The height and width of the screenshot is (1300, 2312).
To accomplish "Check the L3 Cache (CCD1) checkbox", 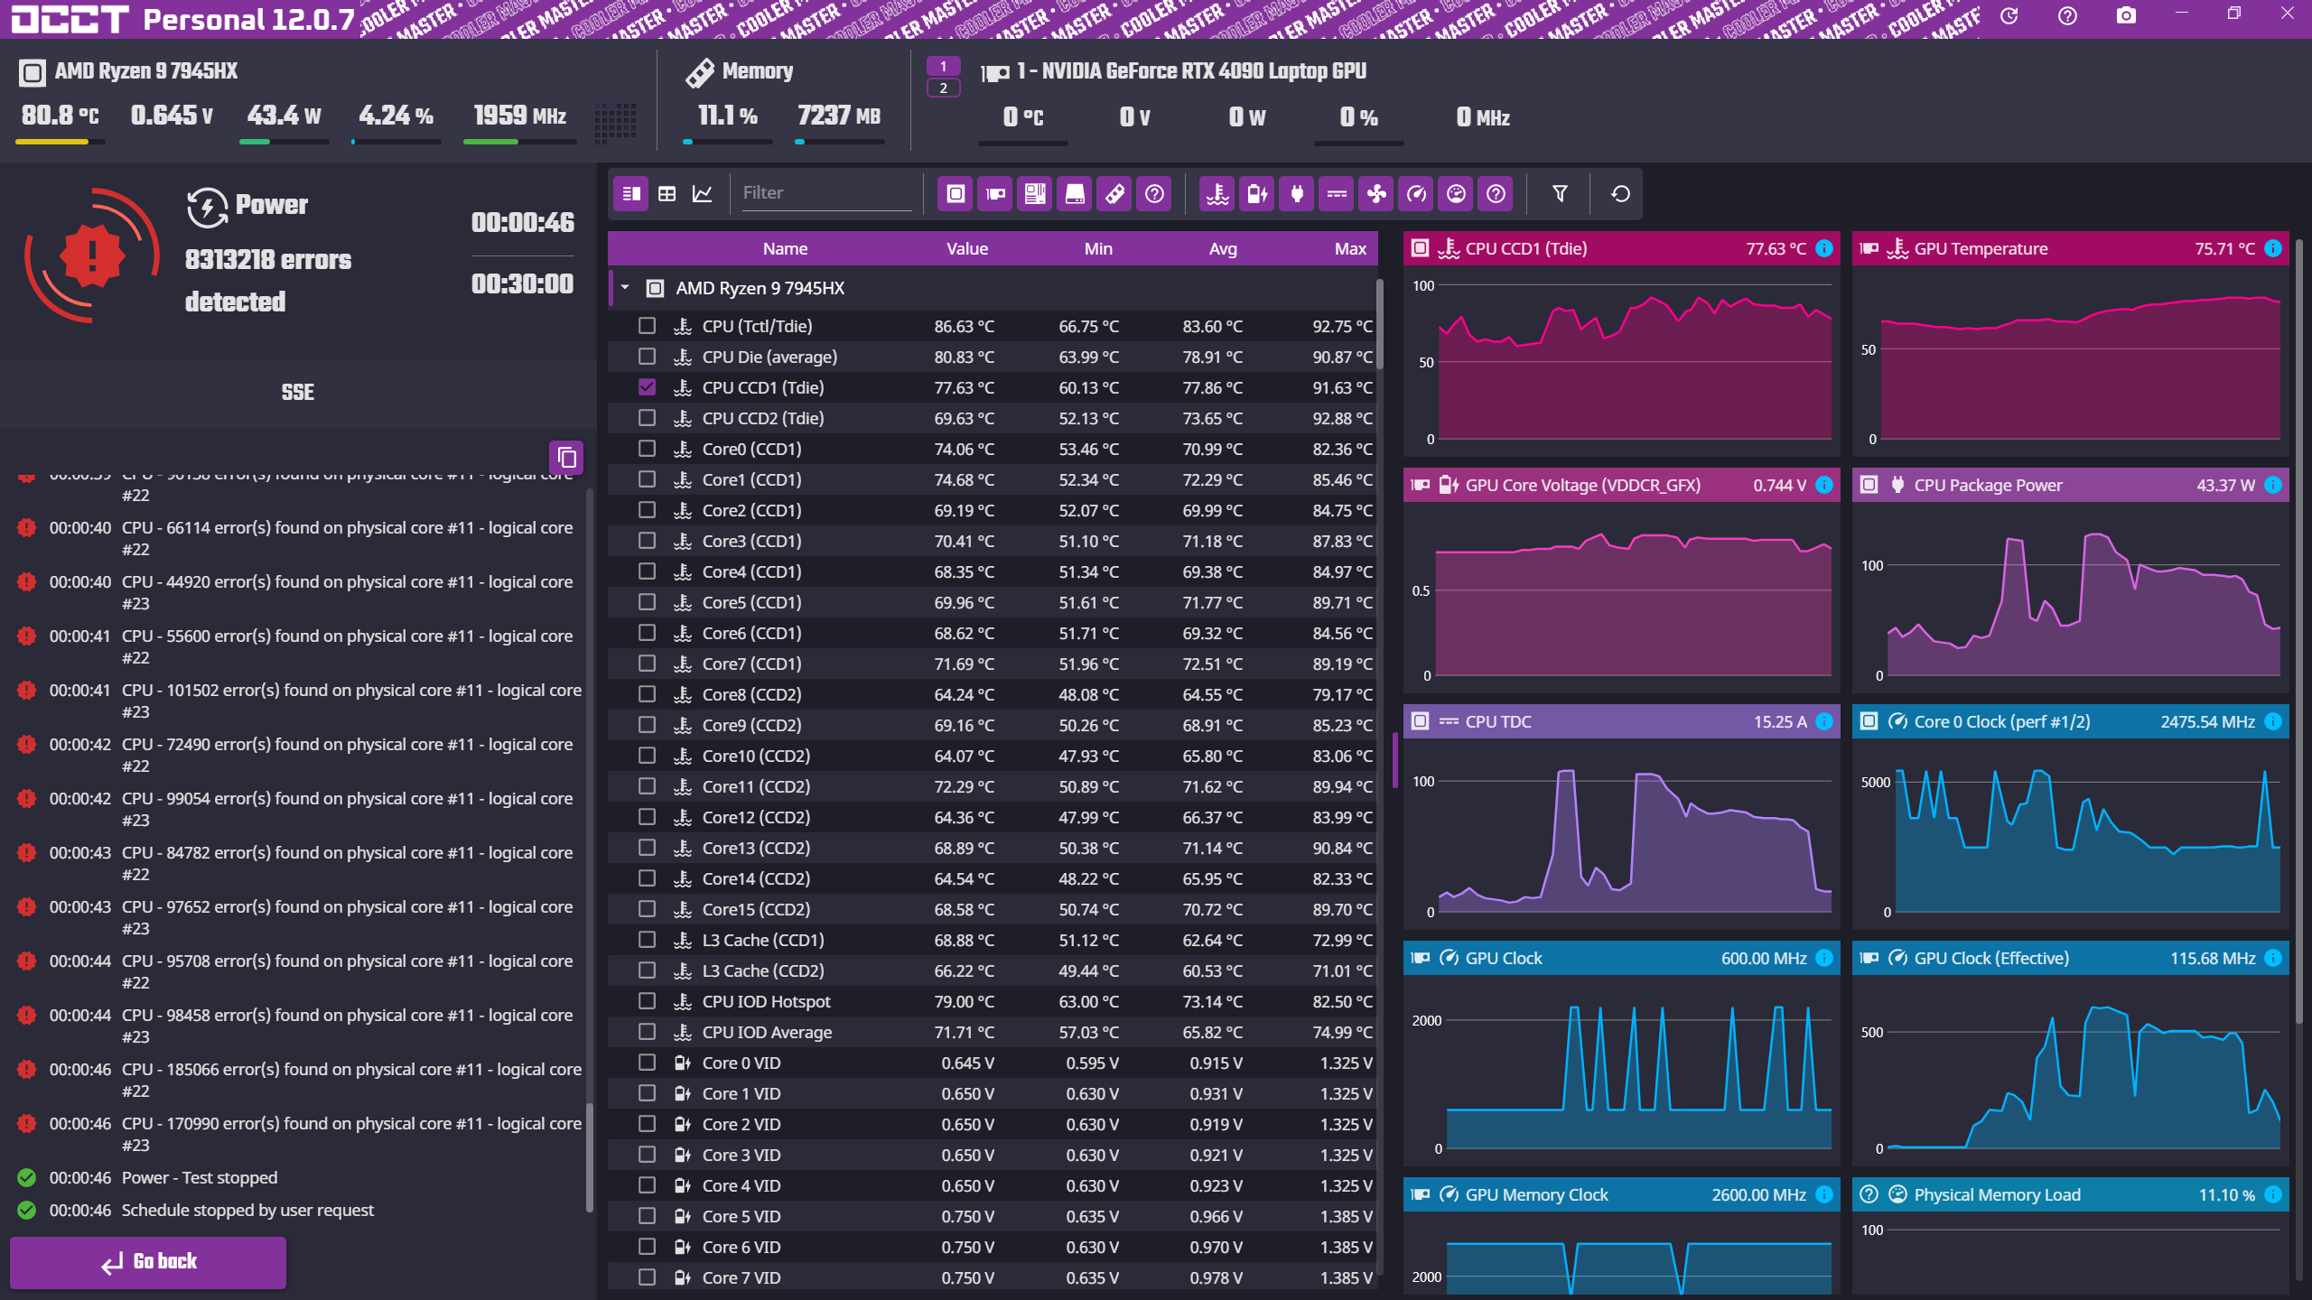I will pos(647,940).
